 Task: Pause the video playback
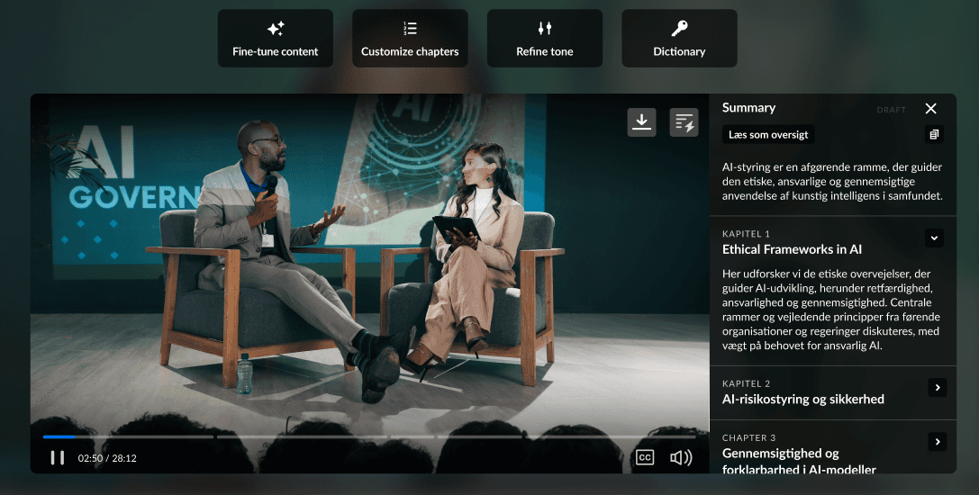point(58,457)
